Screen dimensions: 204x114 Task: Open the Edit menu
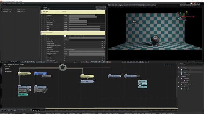point(5,3)
